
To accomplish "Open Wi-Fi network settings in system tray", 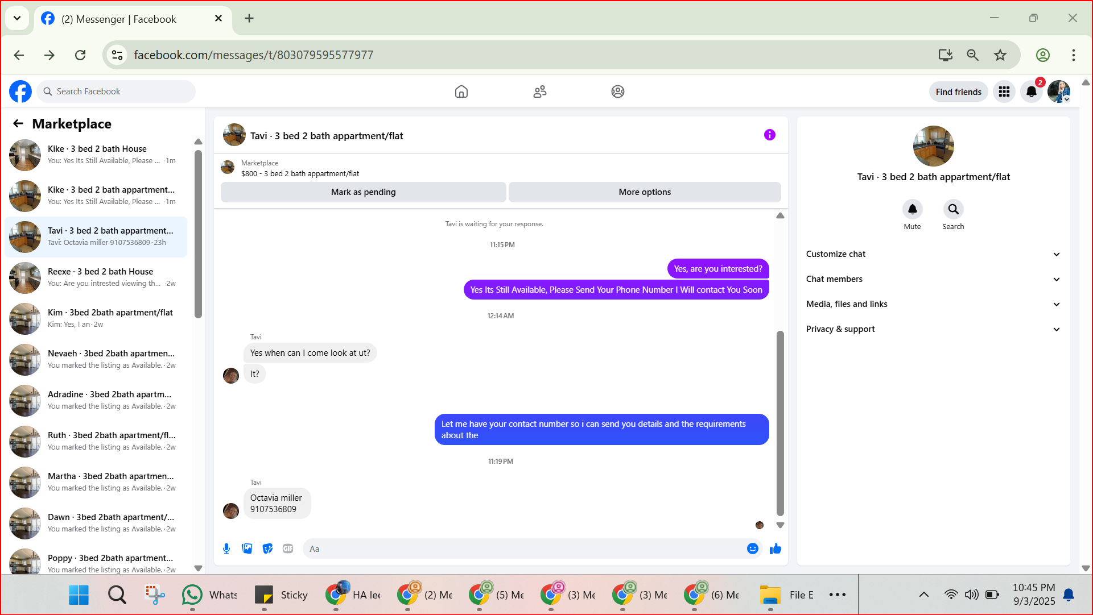I will [x=951, y=595].
